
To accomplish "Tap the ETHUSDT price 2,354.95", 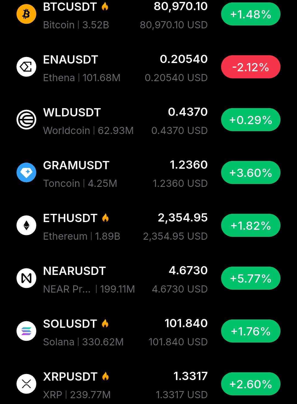I will click(183, 218).
